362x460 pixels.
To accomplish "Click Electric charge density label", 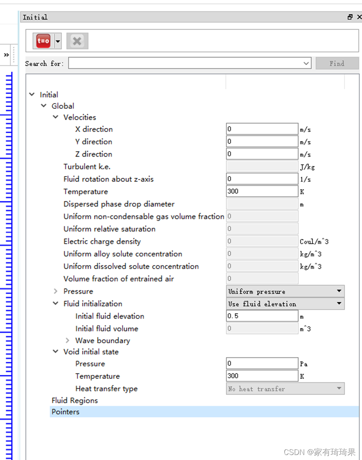I will coord(102,242).
